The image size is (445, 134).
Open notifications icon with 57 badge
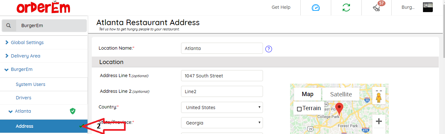pyautogui.click(x=377, y=8)
